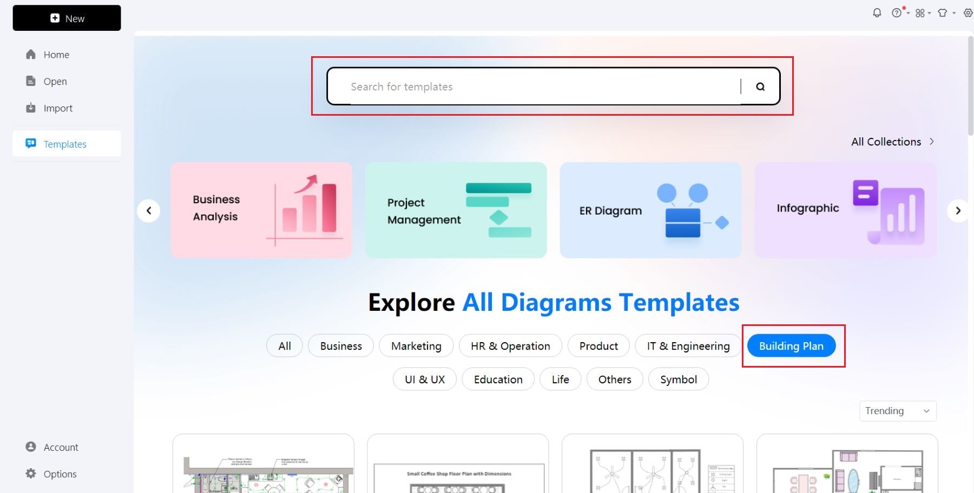
Task: Open the ER Diagram collection card
Action: click(x=650, y=210)
